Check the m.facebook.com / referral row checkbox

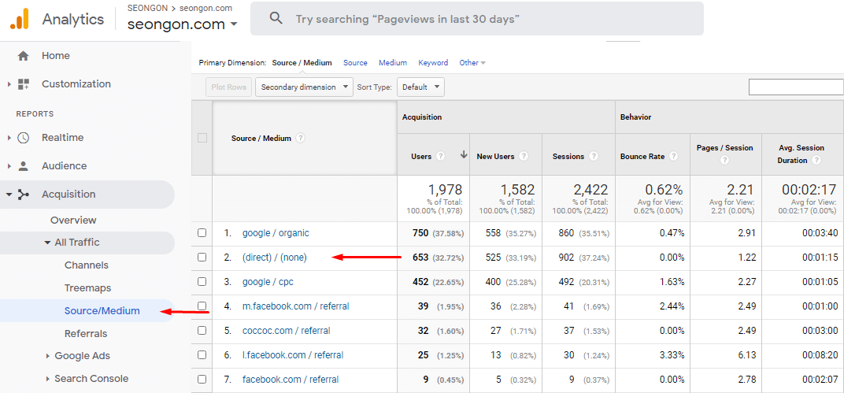coord(202,306)
